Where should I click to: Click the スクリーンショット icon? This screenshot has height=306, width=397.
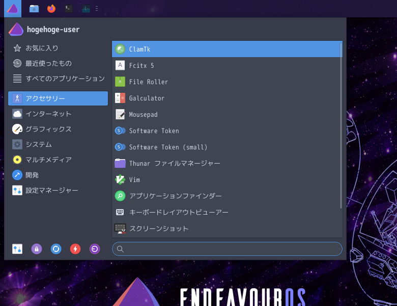point(120,228)
